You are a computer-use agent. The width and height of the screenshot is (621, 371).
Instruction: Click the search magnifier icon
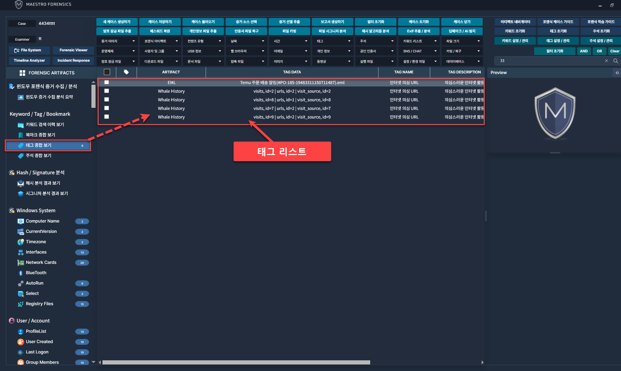615,61
